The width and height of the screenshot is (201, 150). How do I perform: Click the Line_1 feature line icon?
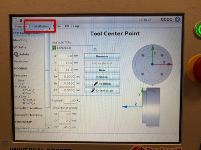[19, 87]
